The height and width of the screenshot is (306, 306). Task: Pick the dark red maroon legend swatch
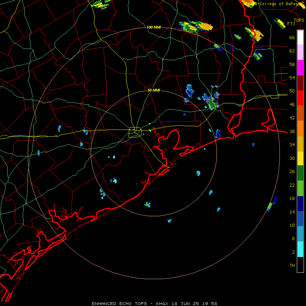(x=300, y=83)
